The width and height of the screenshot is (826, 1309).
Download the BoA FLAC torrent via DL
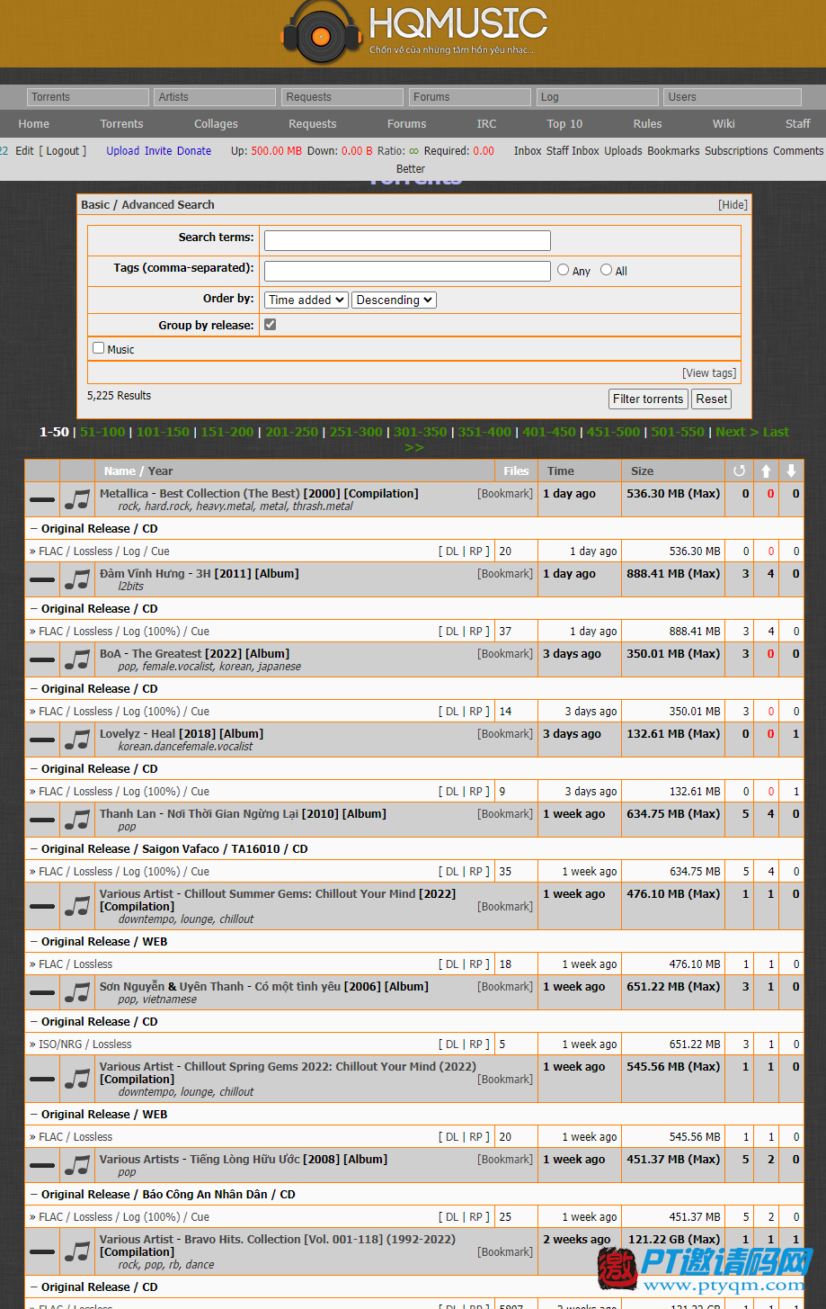point(452,711)
